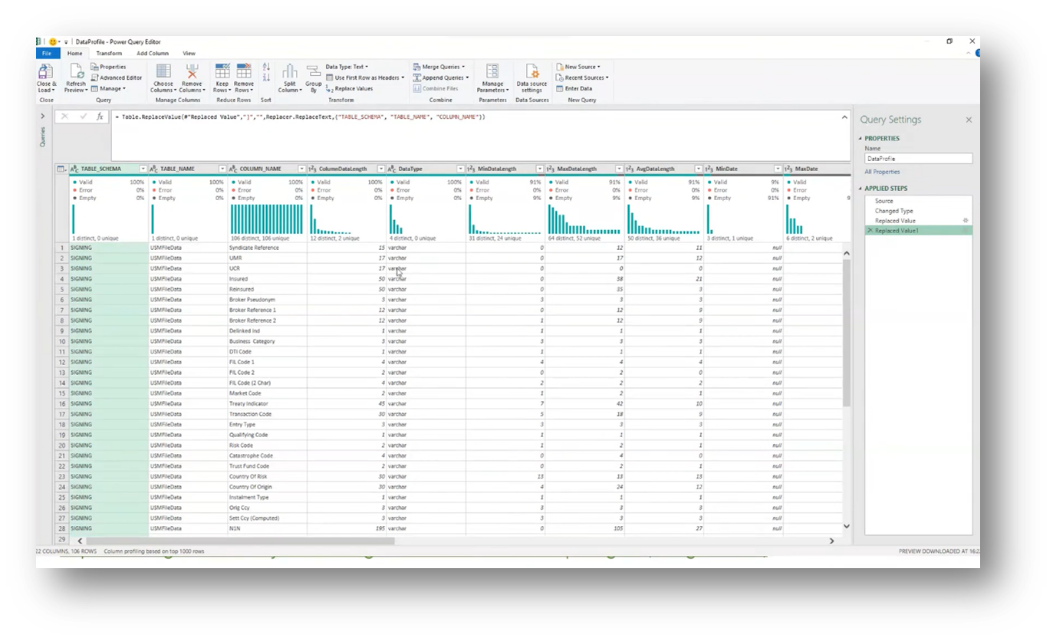Open the File menu

pos(47,54)
